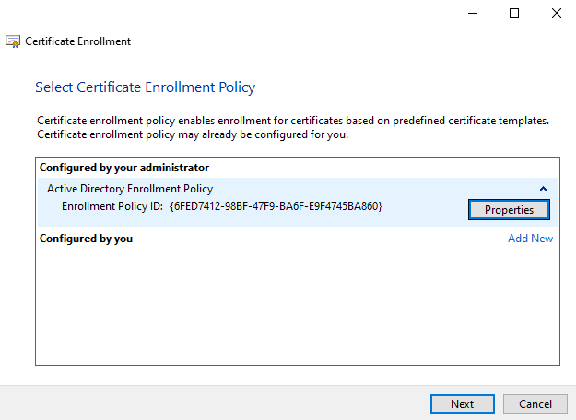576x420 pixels.
Task: Maximize the Certificate Enrollment window
Action: (x=514, y=13)
